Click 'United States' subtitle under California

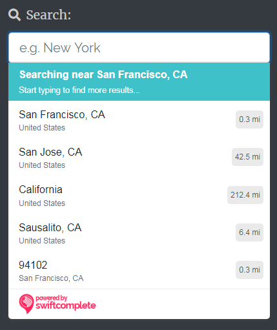point(42,203)
